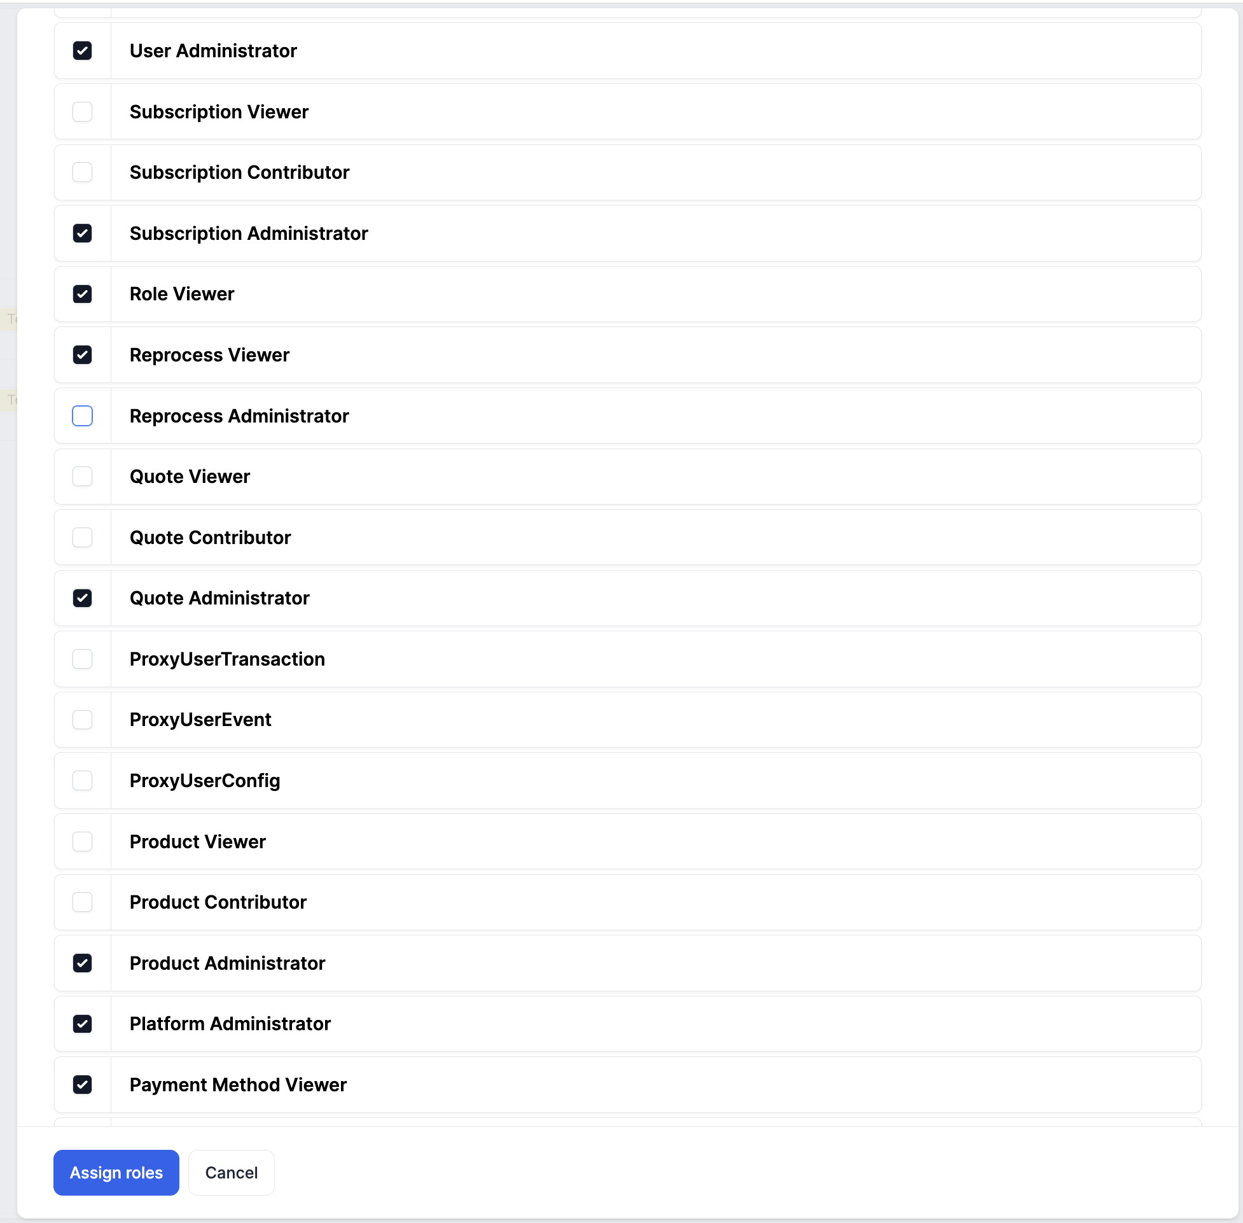Deselect the Subscription Administrator checkbox

click(82, 233)
